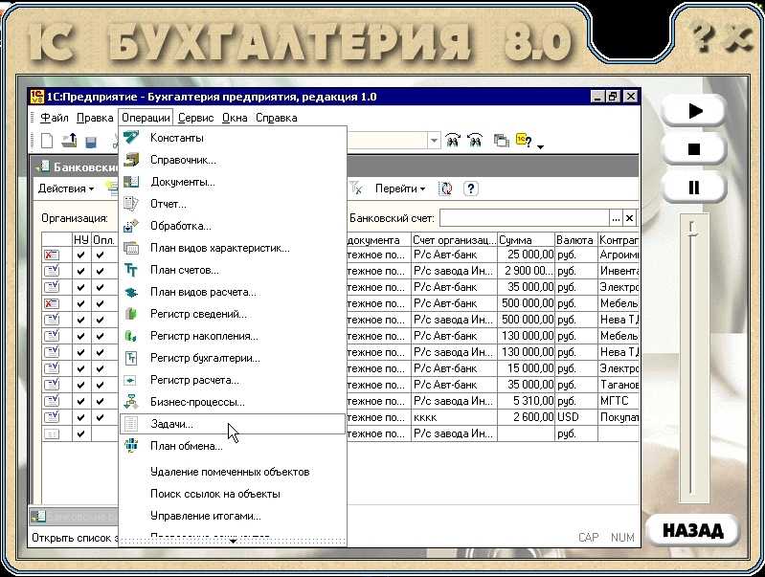765x577 pixels.
Task: Click the Обработка menu icon
Action: click(x=131, y=225)
